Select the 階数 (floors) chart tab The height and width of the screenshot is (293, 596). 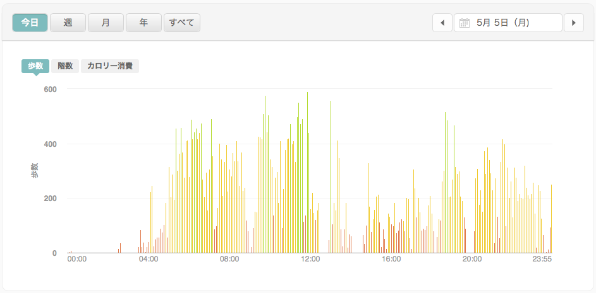point(65,66)
